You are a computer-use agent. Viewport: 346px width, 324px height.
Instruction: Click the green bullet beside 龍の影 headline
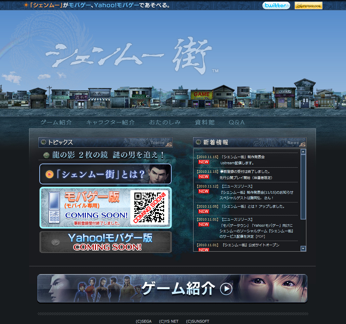click(46, 155)
